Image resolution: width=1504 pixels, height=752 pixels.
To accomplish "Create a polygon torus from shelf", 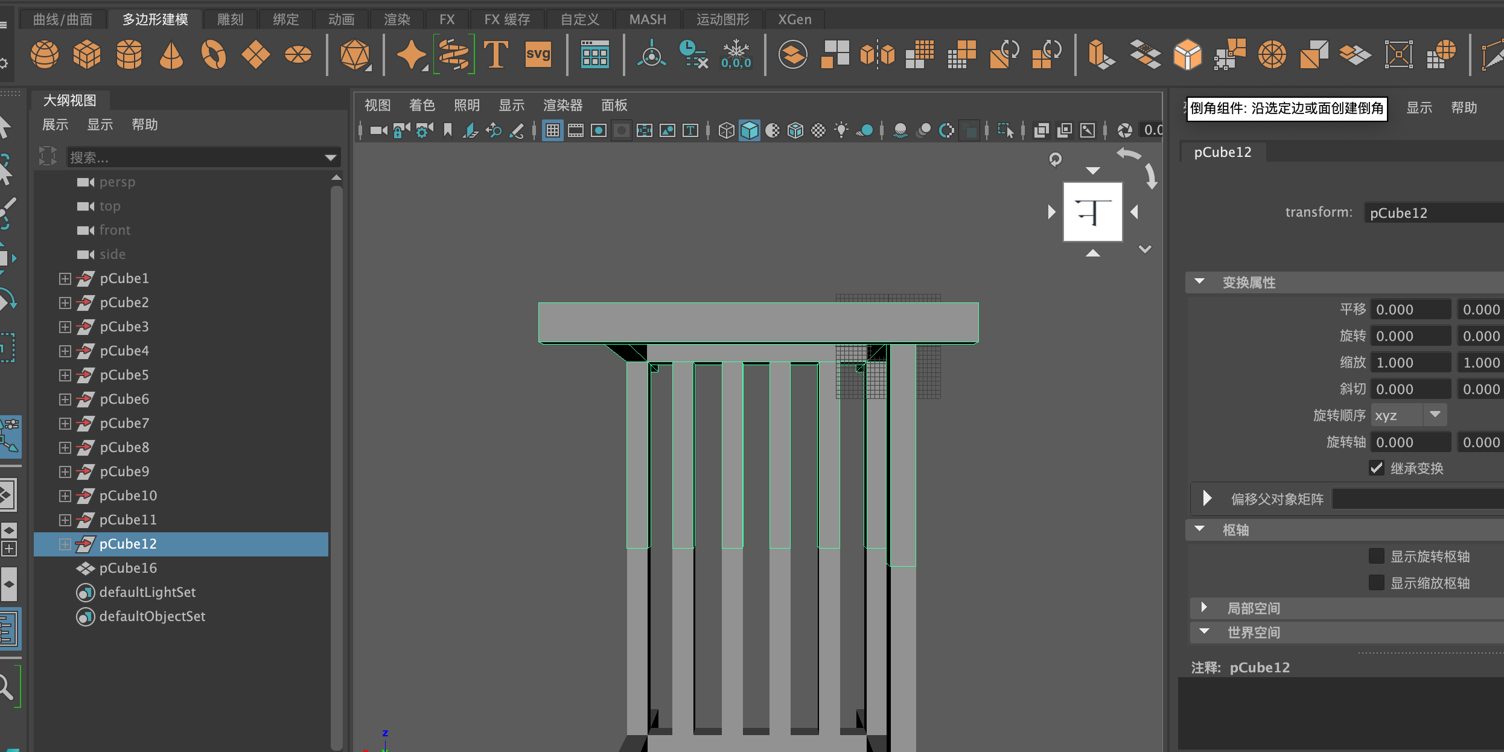I will tap(214, 55).
